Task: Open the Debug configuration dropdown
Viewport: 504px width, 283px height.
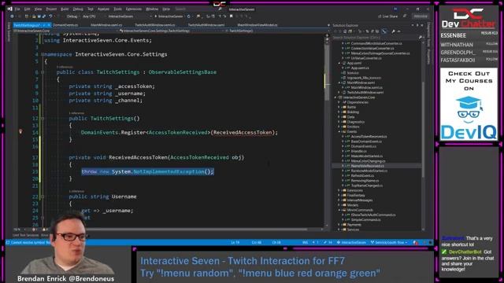Action: coord(72,17)
